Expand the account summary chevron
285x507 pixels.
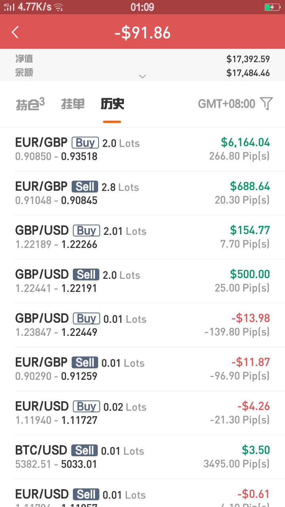142,76
